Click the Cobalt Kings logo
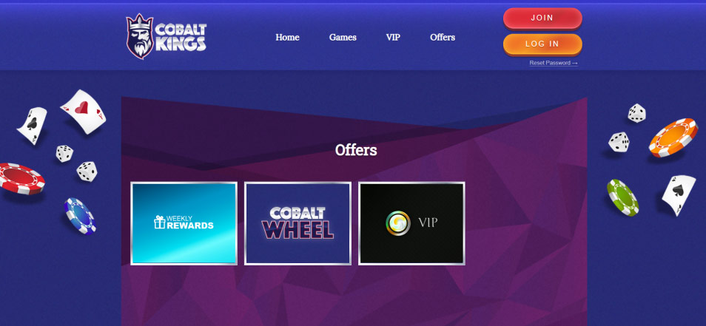The height and width of the screenshot is (326, 706). tap(167, 36)
